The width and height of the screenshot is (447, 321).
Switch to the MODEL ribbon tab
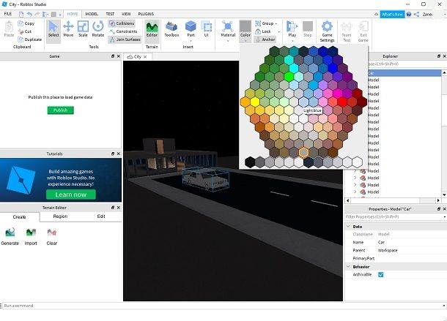[92, 14]
